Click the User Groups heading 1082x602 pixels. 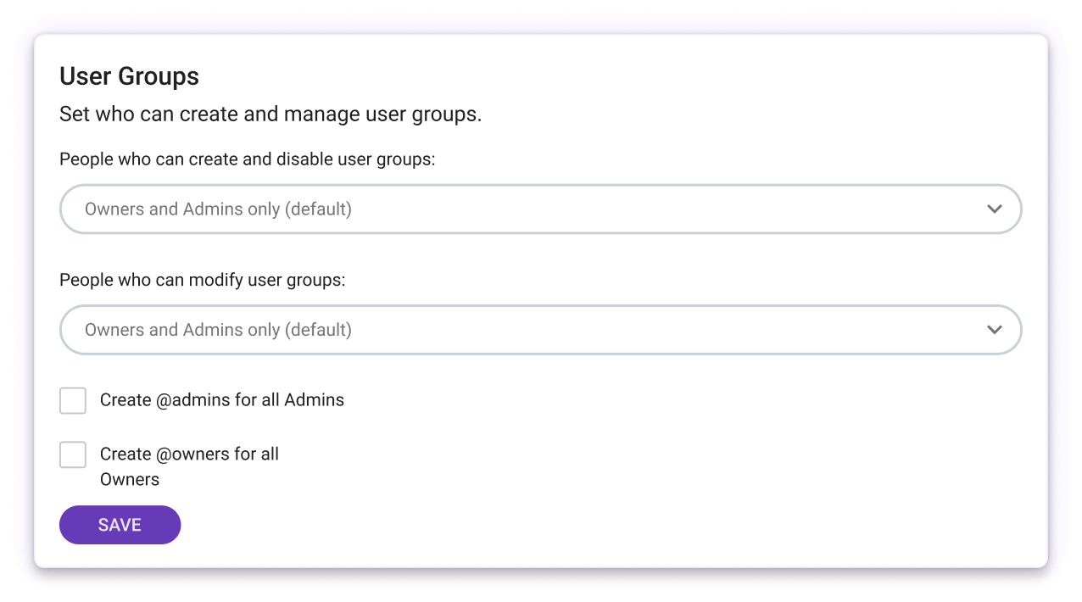tap(129, 76)
